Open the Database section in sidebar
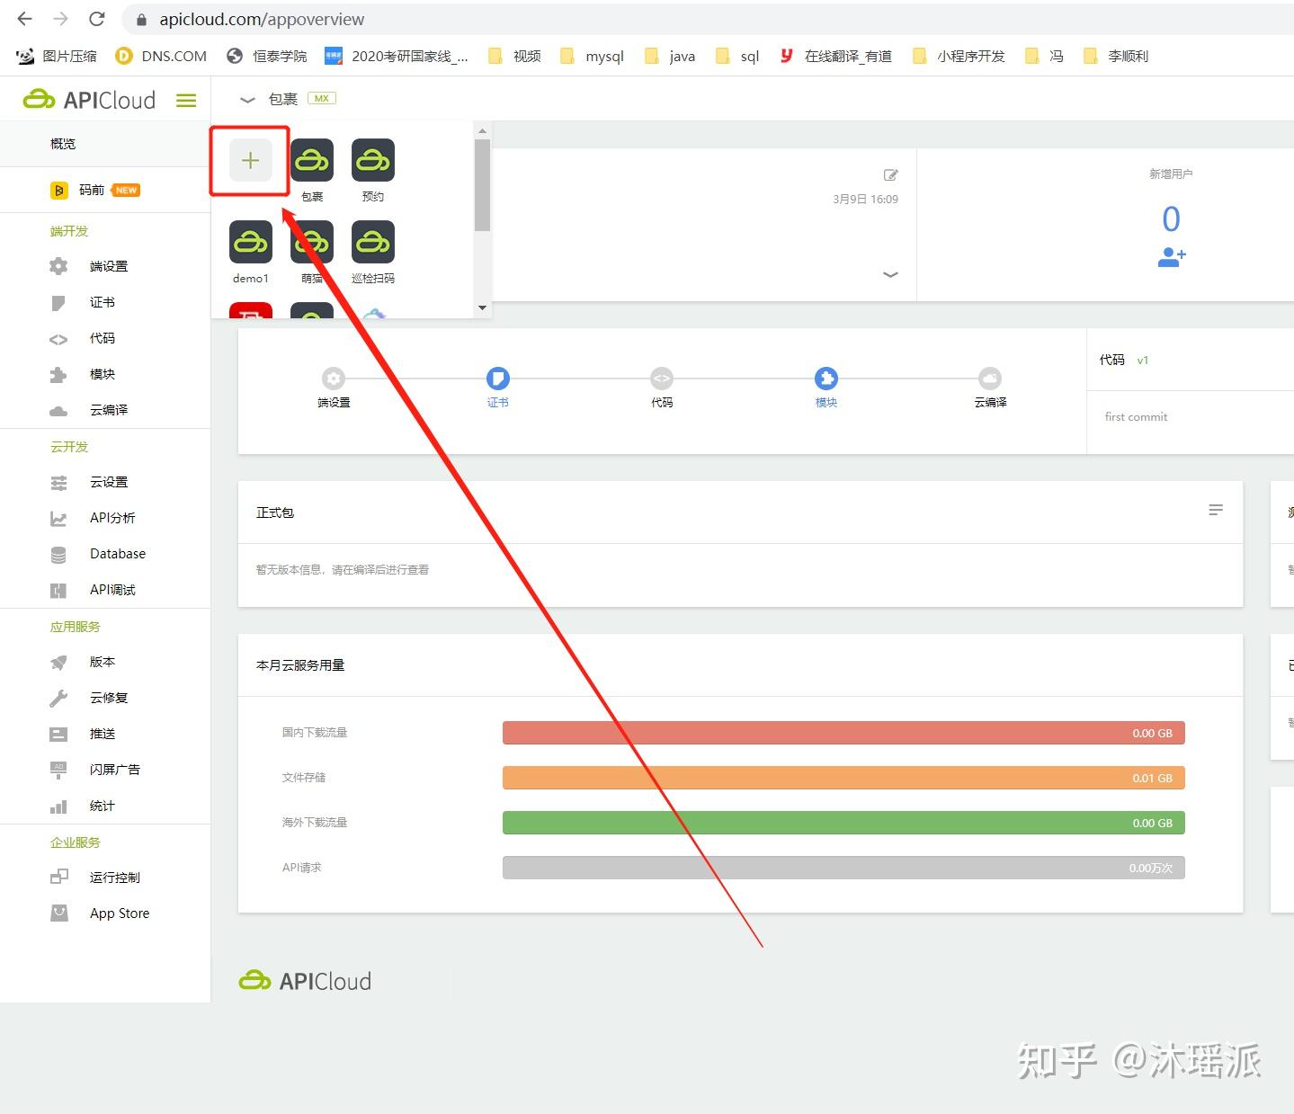 click(116, 554)
